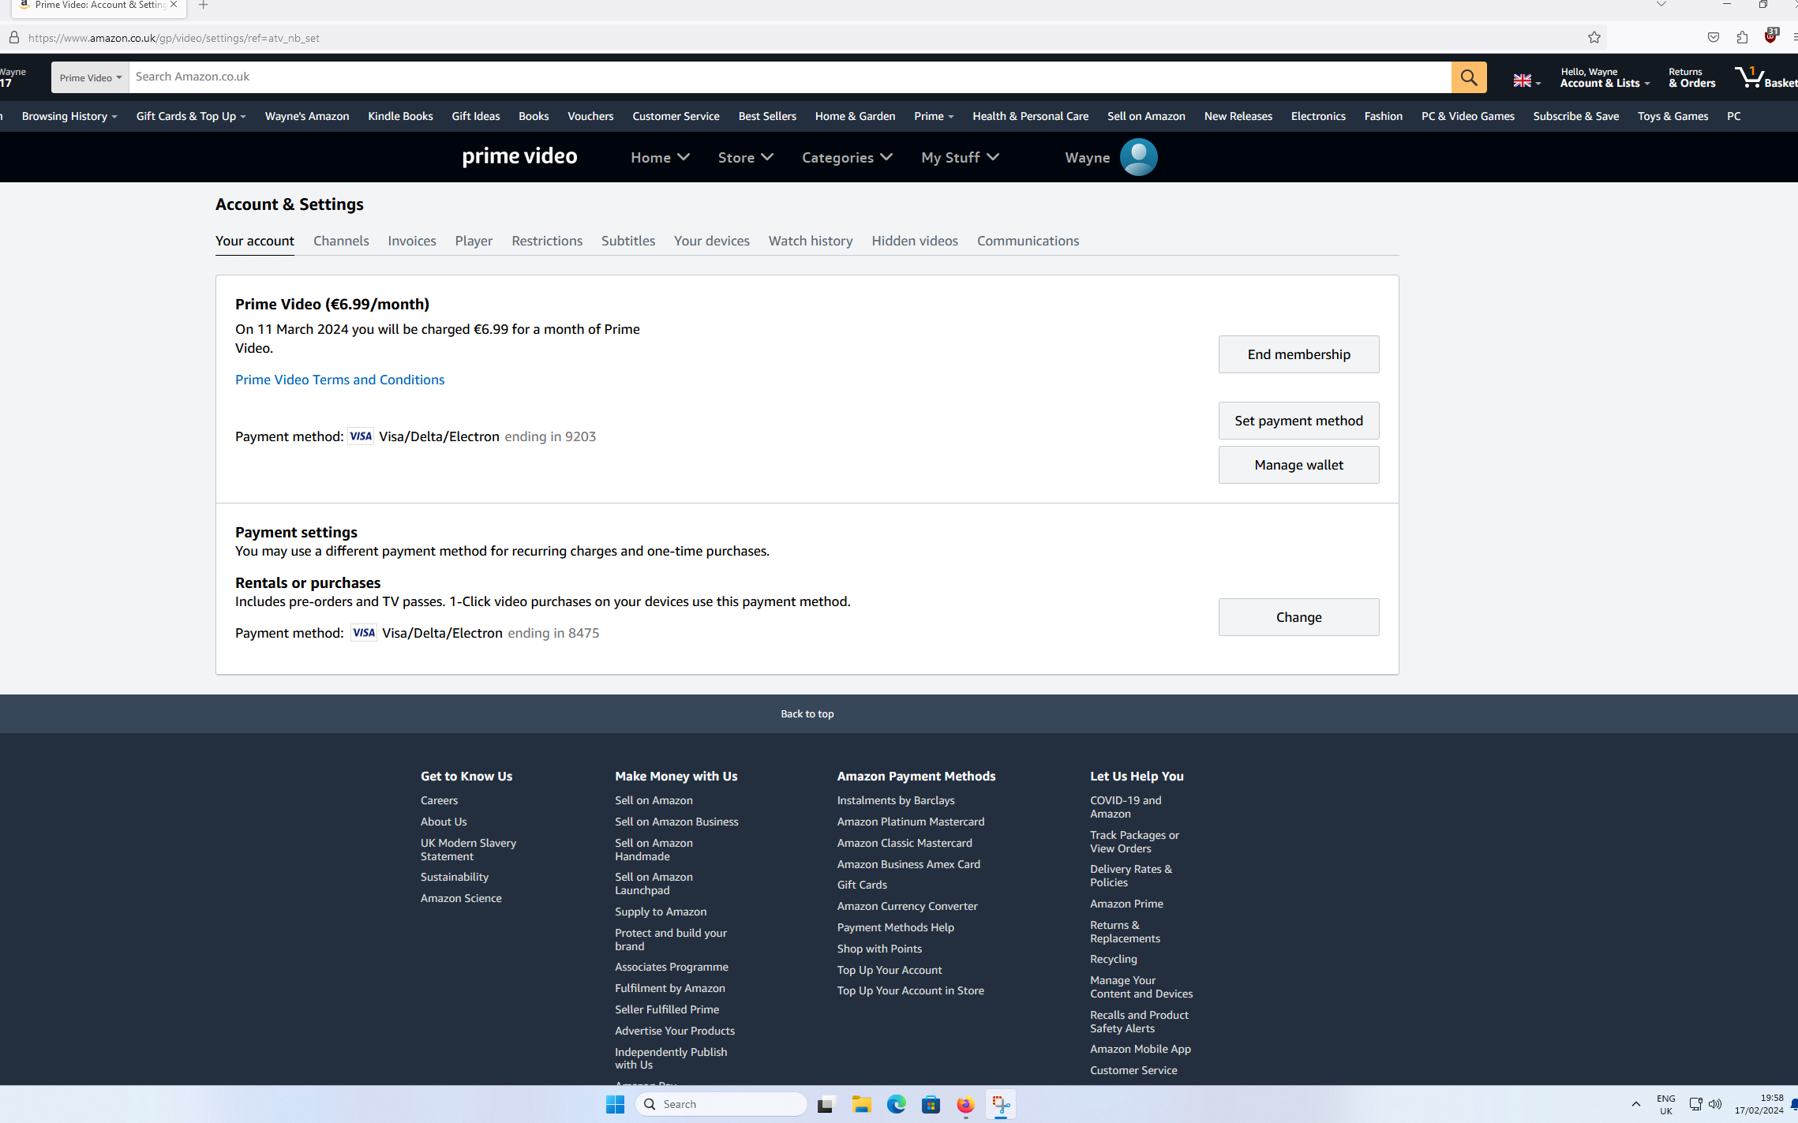
Task: Open the My Stuff dropdown
Action: (959, 157)
